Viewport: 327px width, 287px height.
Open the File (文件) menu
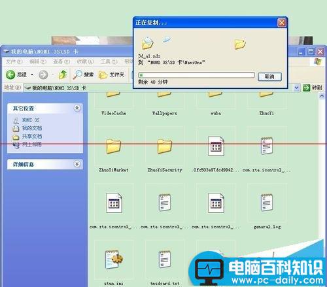click(x=14, y=61)
